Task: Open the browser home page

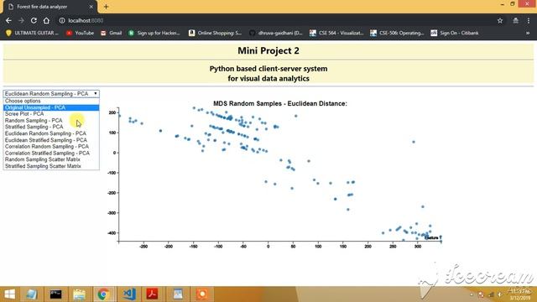Action: pyautogui.click(x=46, y=20)
